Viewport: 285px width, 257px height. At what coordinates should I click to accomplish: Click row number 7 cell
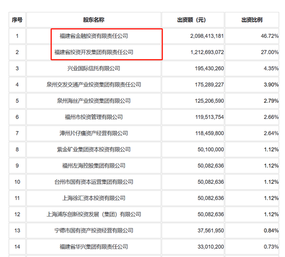click(x=17, y=133)
